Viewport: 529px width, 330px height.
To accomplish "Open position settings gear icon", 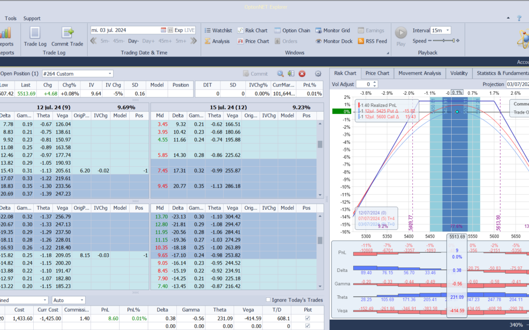I will (x=318, y=74).
